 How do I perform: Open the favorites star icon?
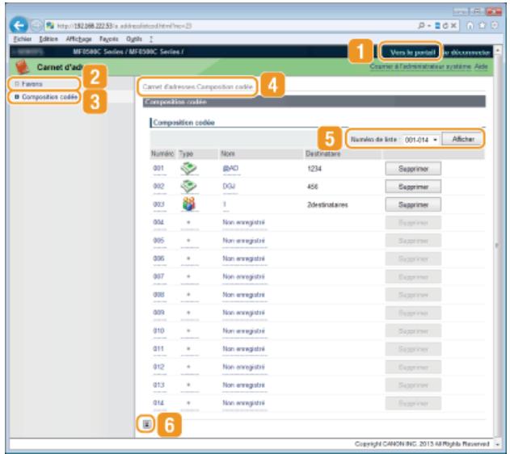click(x=483, y=25)
